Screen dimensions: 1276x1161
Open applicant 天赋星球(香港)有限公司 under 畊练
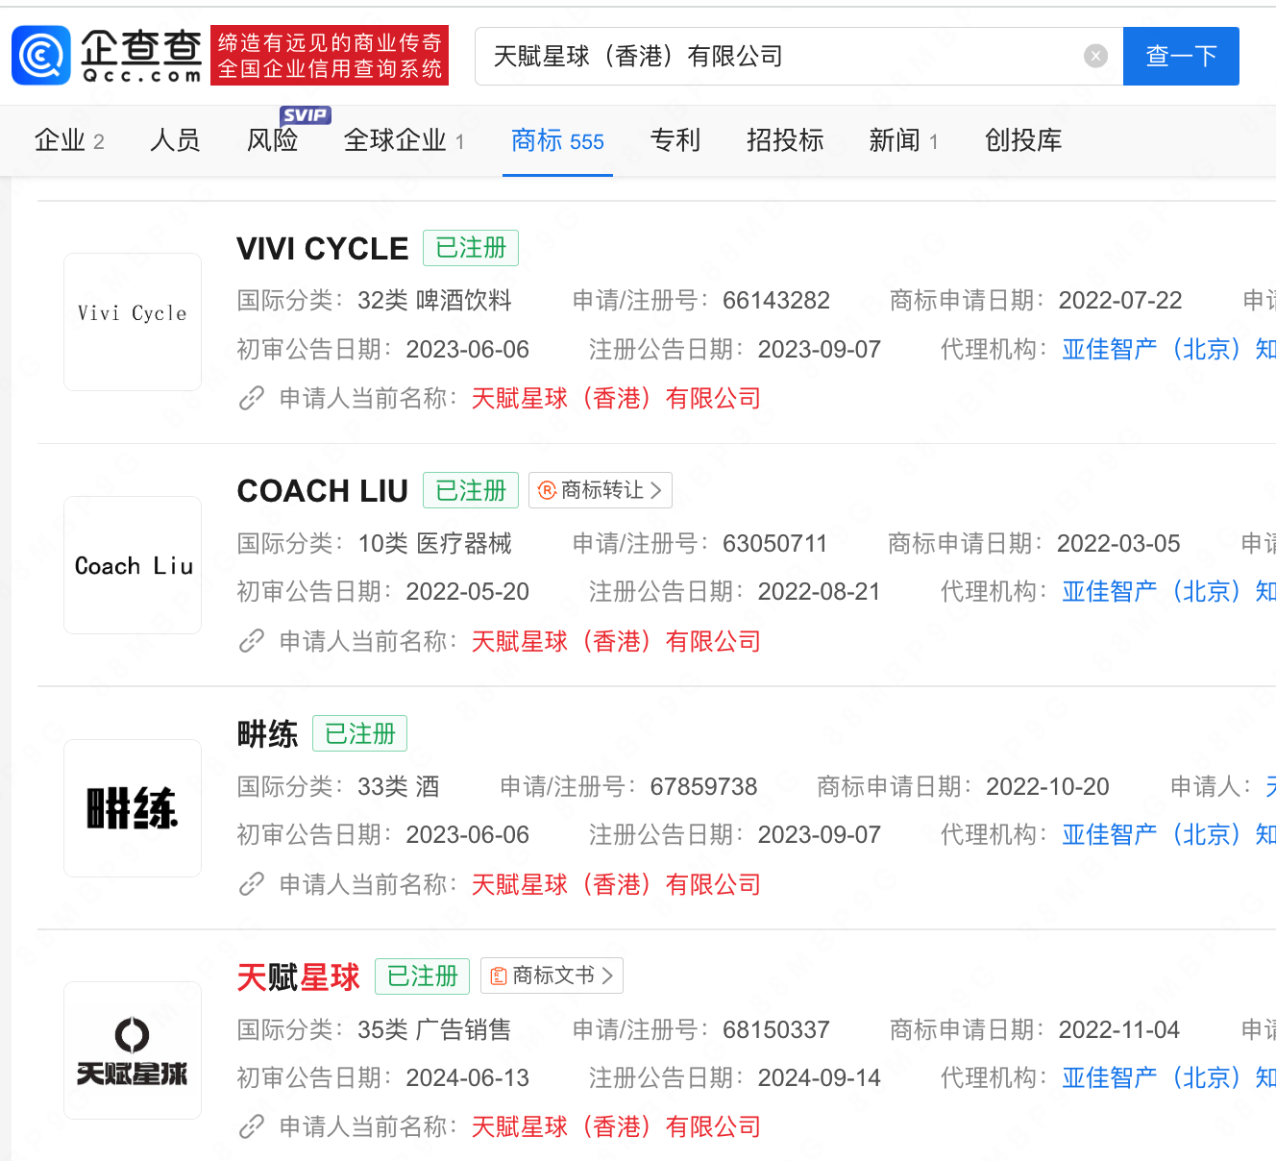tap(616, 884)
